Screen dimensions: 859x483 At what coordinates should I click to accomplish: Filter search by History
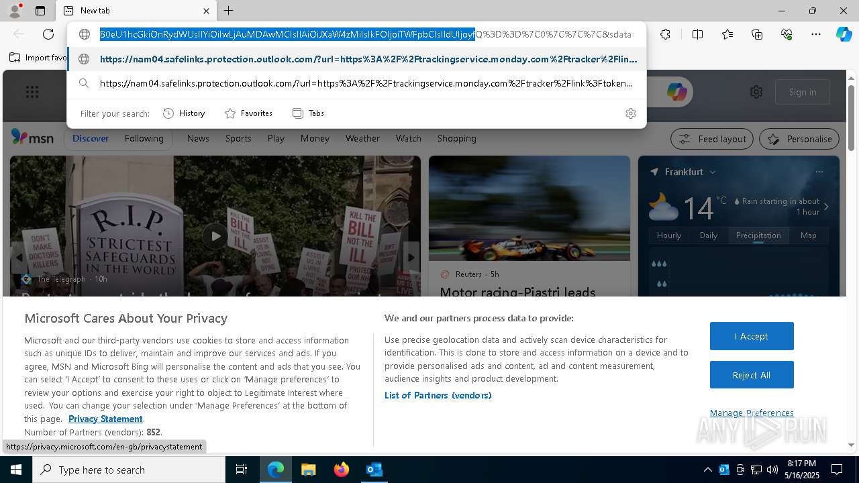coord(184,113)
